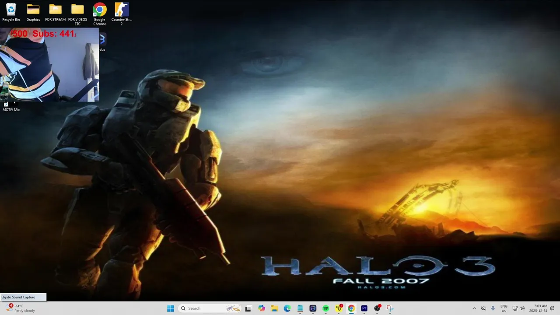
Task: Open File Explorer from the taskbar
Action: coord(274,308)
